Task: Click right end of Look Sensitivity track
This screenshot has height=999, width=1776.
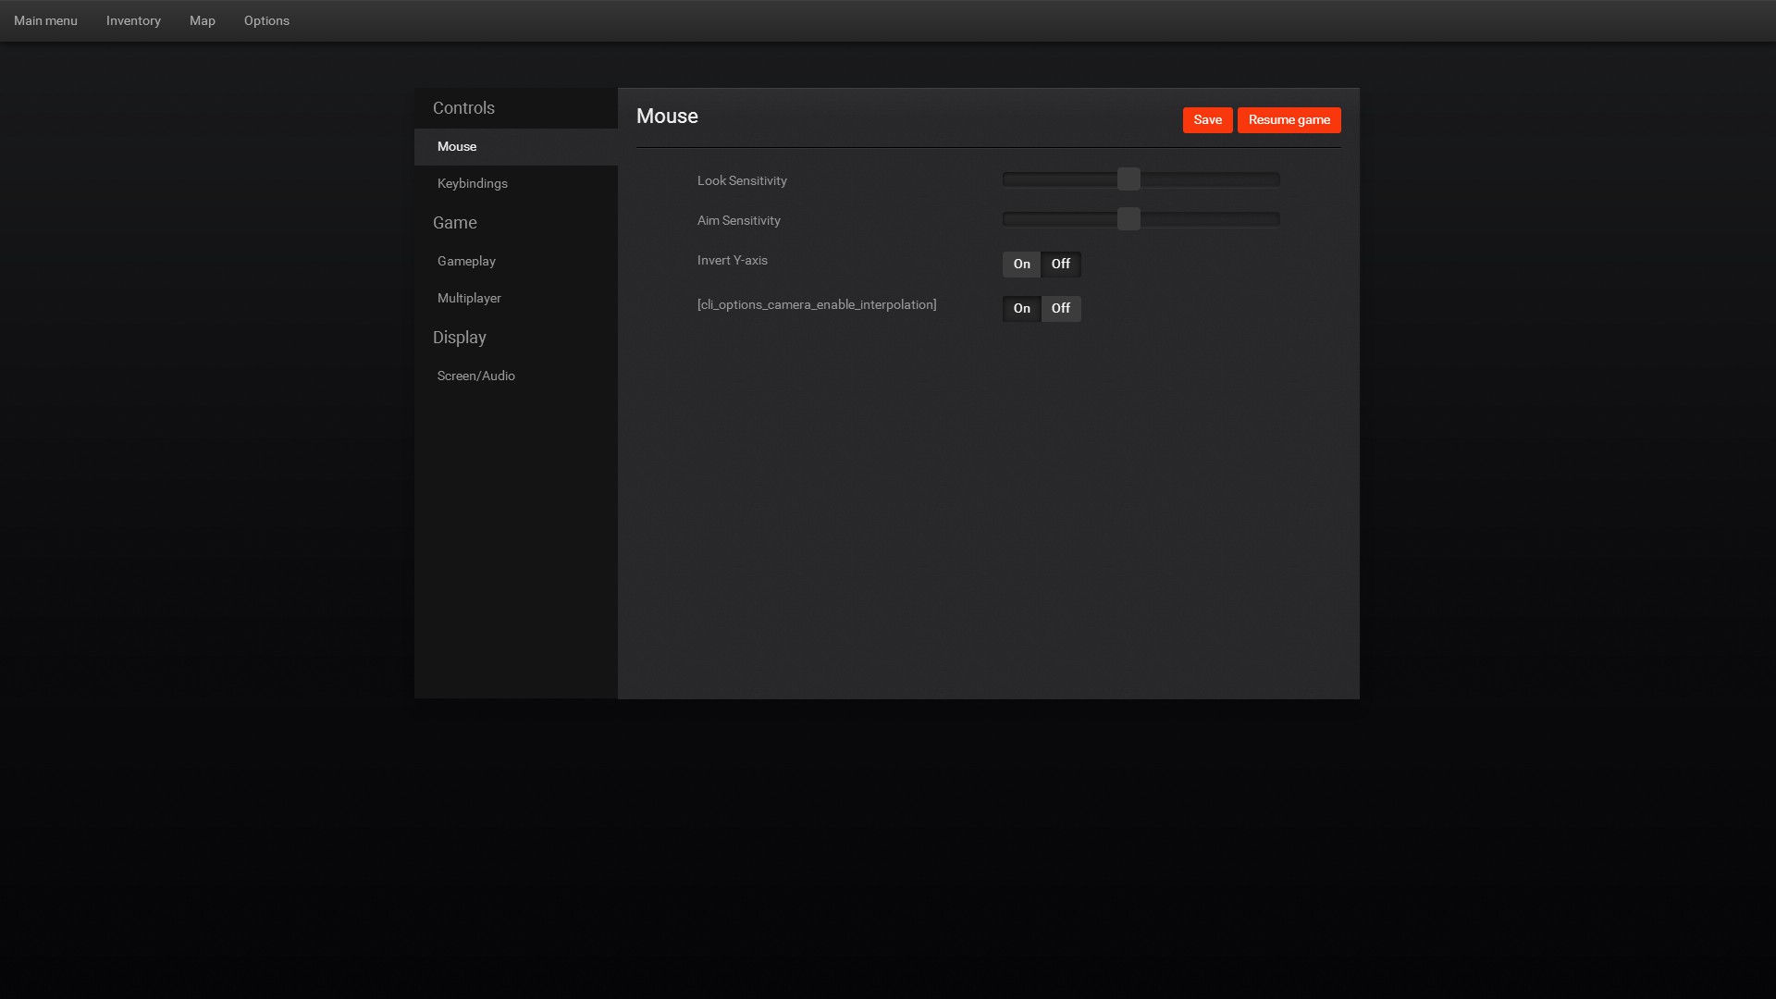Action: tap(1273, 179)
